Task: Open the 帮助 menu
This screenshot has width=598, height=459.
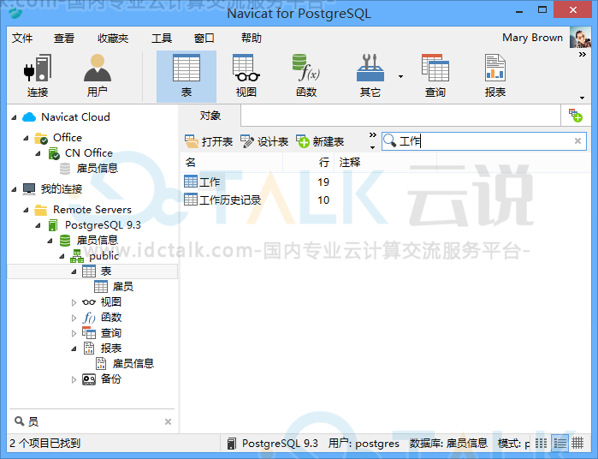Action: [252, 39]
